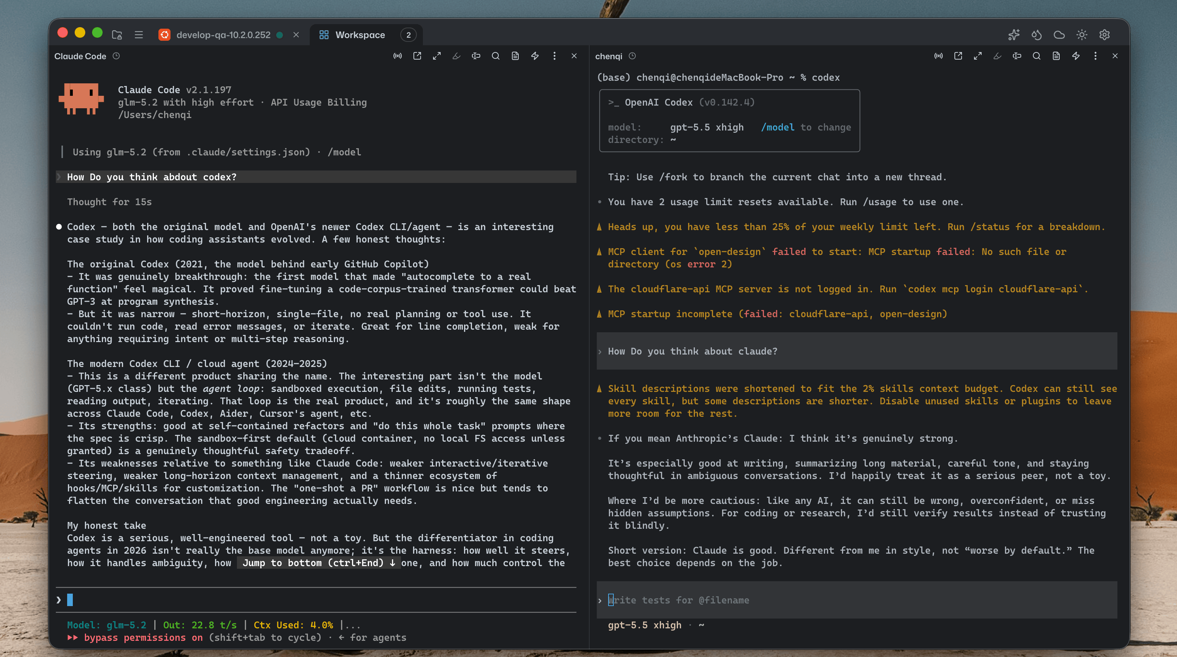Click 'Ctx Used: 4.0%' in the status line

coord(293,625)
